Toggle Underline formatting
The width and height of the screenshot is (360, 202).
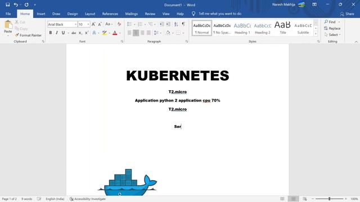(x=63, y=33)
